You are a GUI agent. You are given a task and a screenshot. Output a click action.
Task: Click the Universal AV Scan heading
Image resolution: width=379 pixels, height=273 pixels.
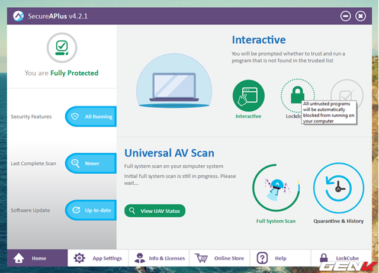click(169, 153)
